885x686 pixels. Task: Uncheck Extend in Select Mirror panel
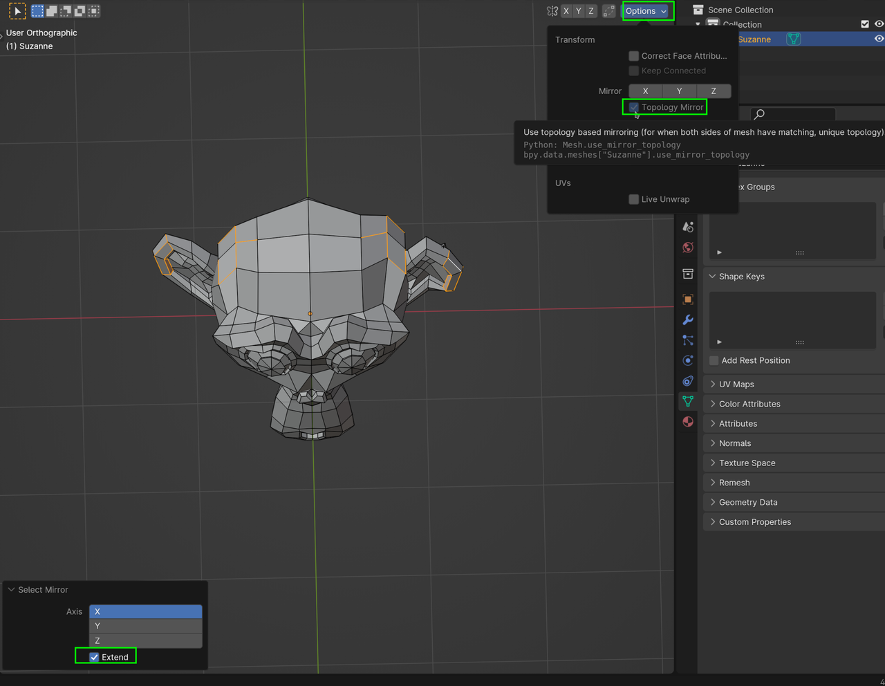point(94,657)
